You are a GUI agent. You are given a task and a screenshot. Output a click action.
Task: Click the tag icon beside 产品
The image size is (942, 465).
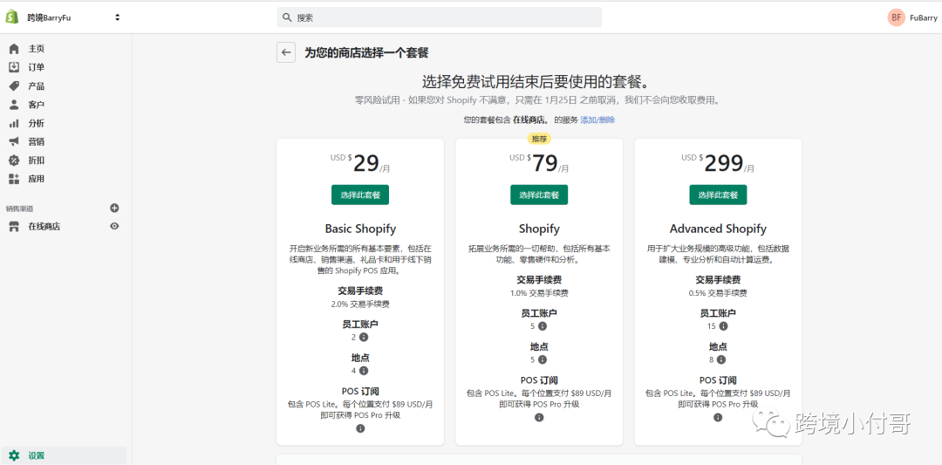(x=14, y=85)
